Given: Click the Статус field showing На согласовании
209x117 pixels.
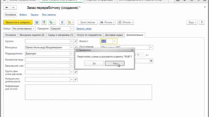Looking at the screenshot, I should 22,29.
